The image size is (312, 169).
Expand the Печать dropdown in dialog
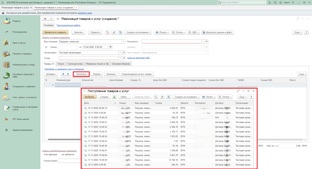(x=209, y=97)
